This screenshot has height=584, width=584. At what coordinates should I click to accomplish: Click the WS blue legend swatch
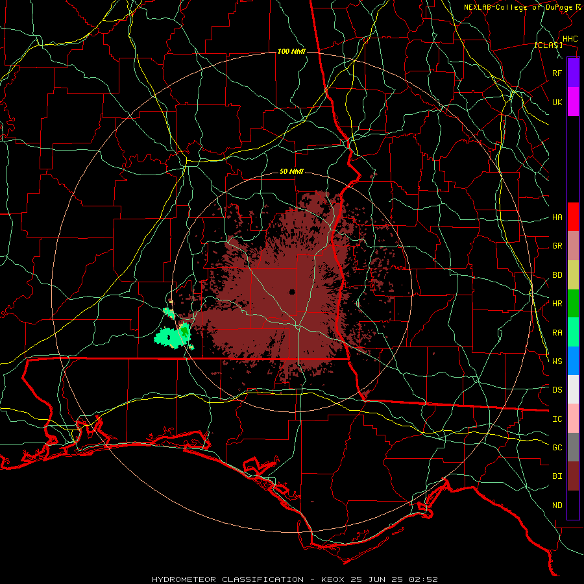click(573, 361)
